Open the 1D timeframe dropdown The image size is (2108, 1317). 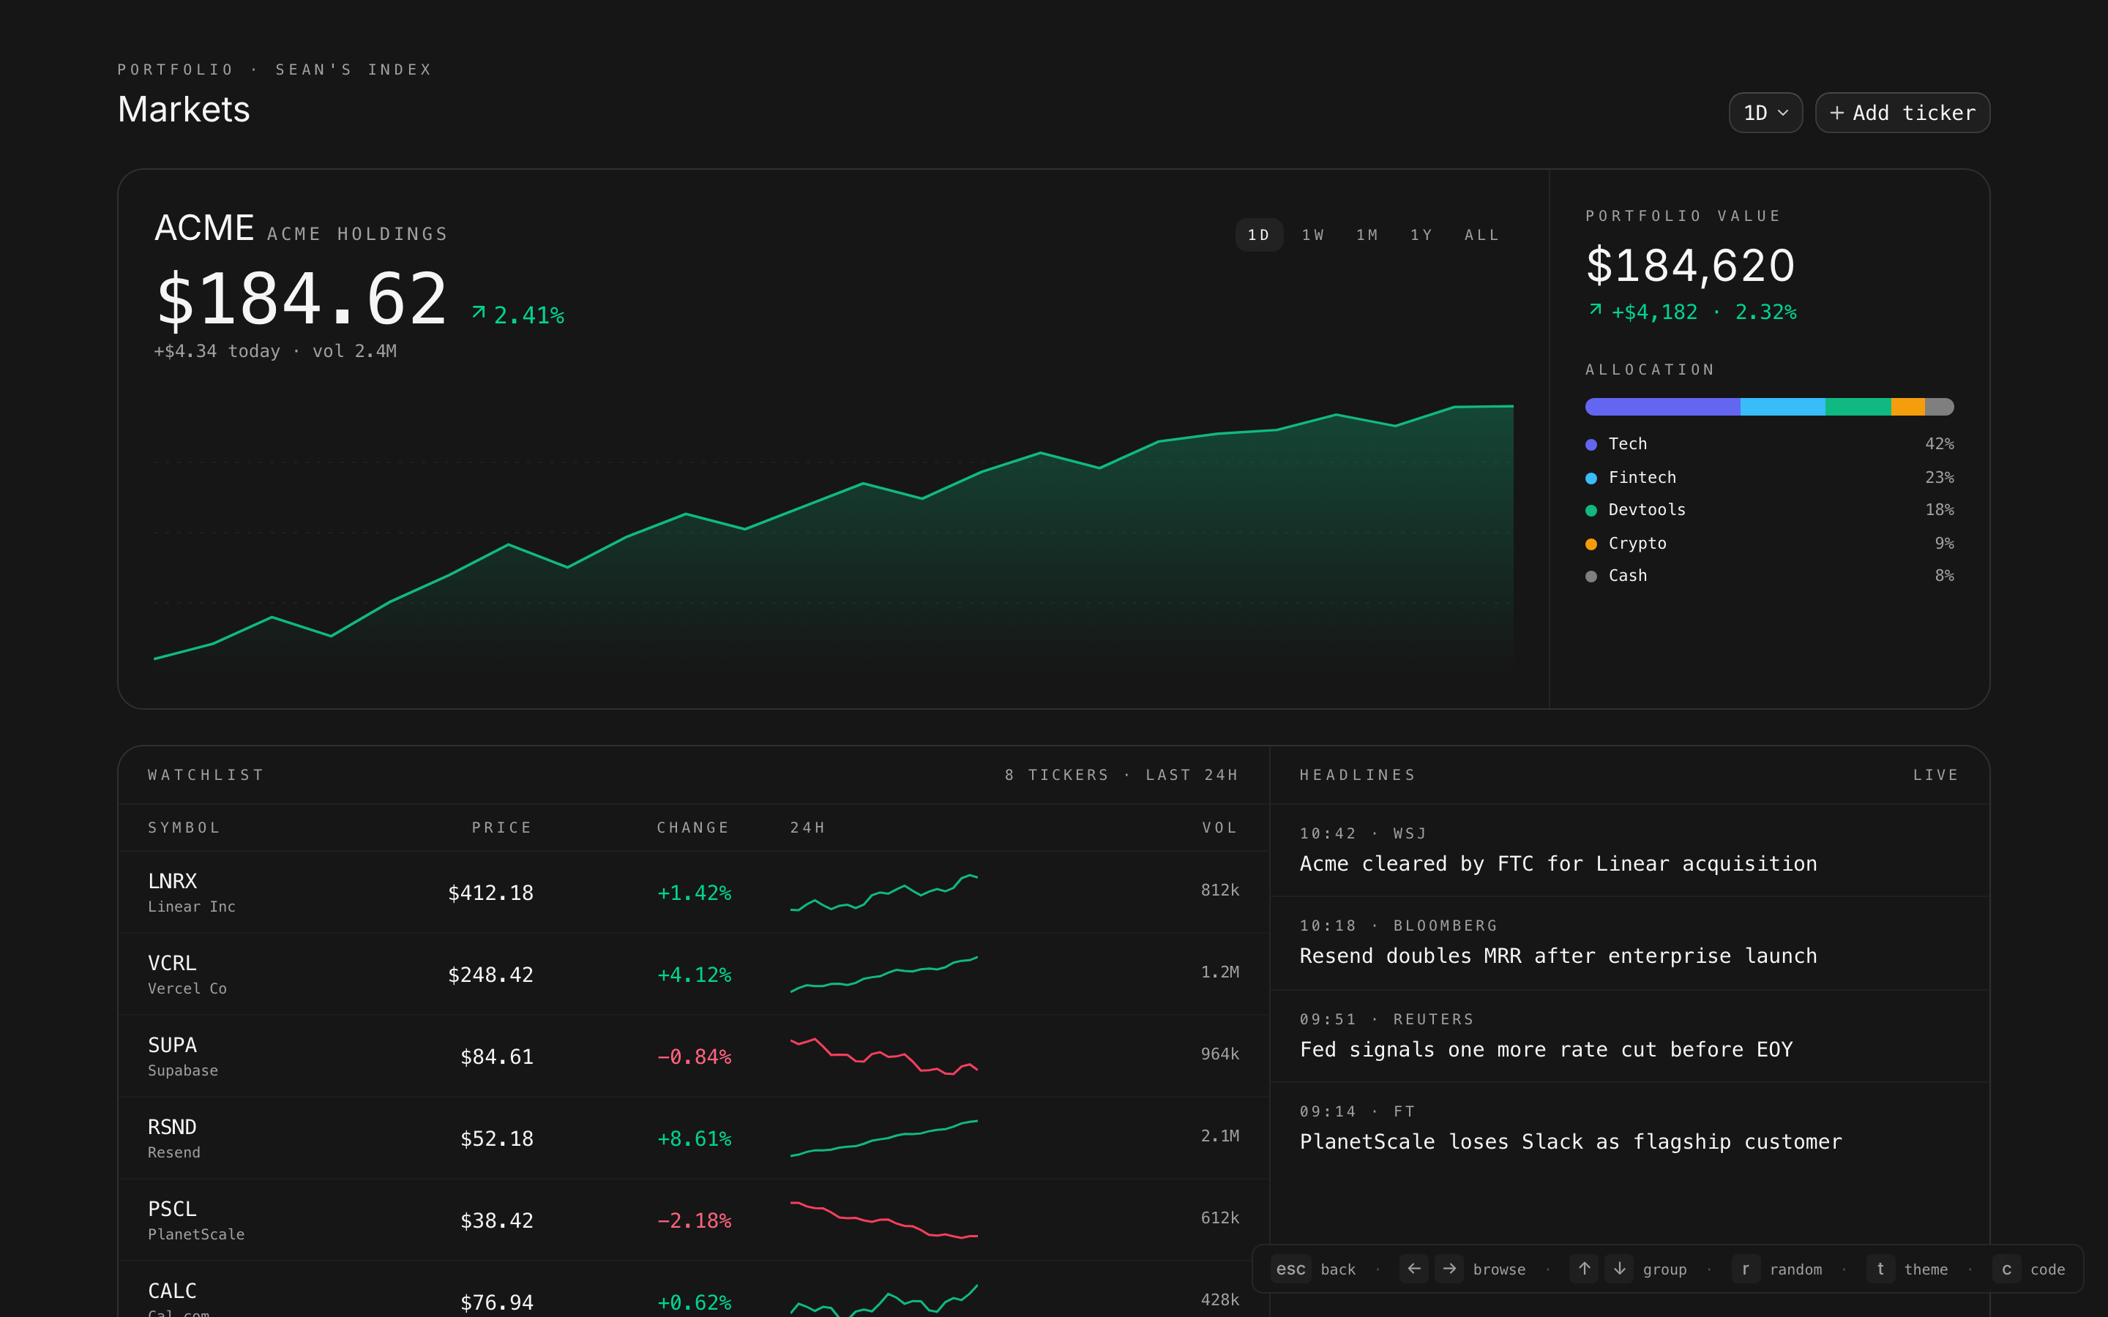tap(1765, 113)
